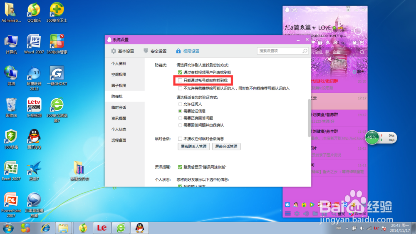This screenshot has width=416, height=234.
Task: Check 不允许将我推荐给可能认识的人 checkbox
Action: [x=180, y=88]
